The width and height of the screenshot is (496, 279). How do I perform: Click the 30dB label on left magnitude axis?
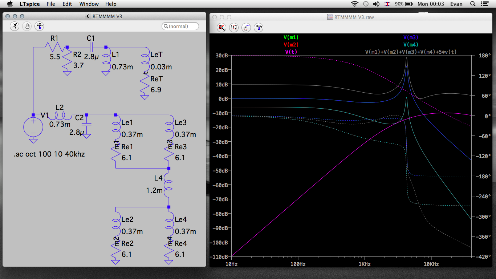coord(222,55)
